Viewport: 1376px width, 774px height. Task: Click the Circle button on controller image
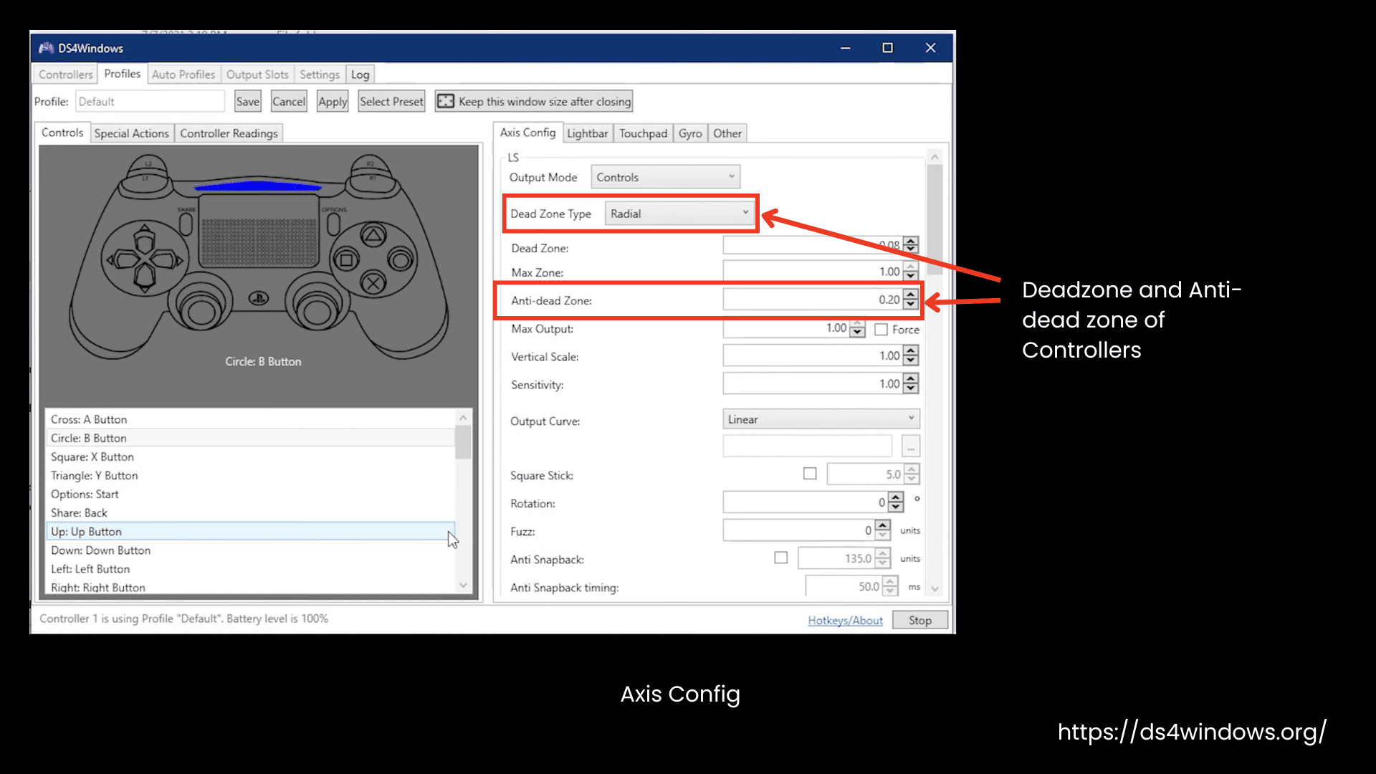tap(400, 259)
